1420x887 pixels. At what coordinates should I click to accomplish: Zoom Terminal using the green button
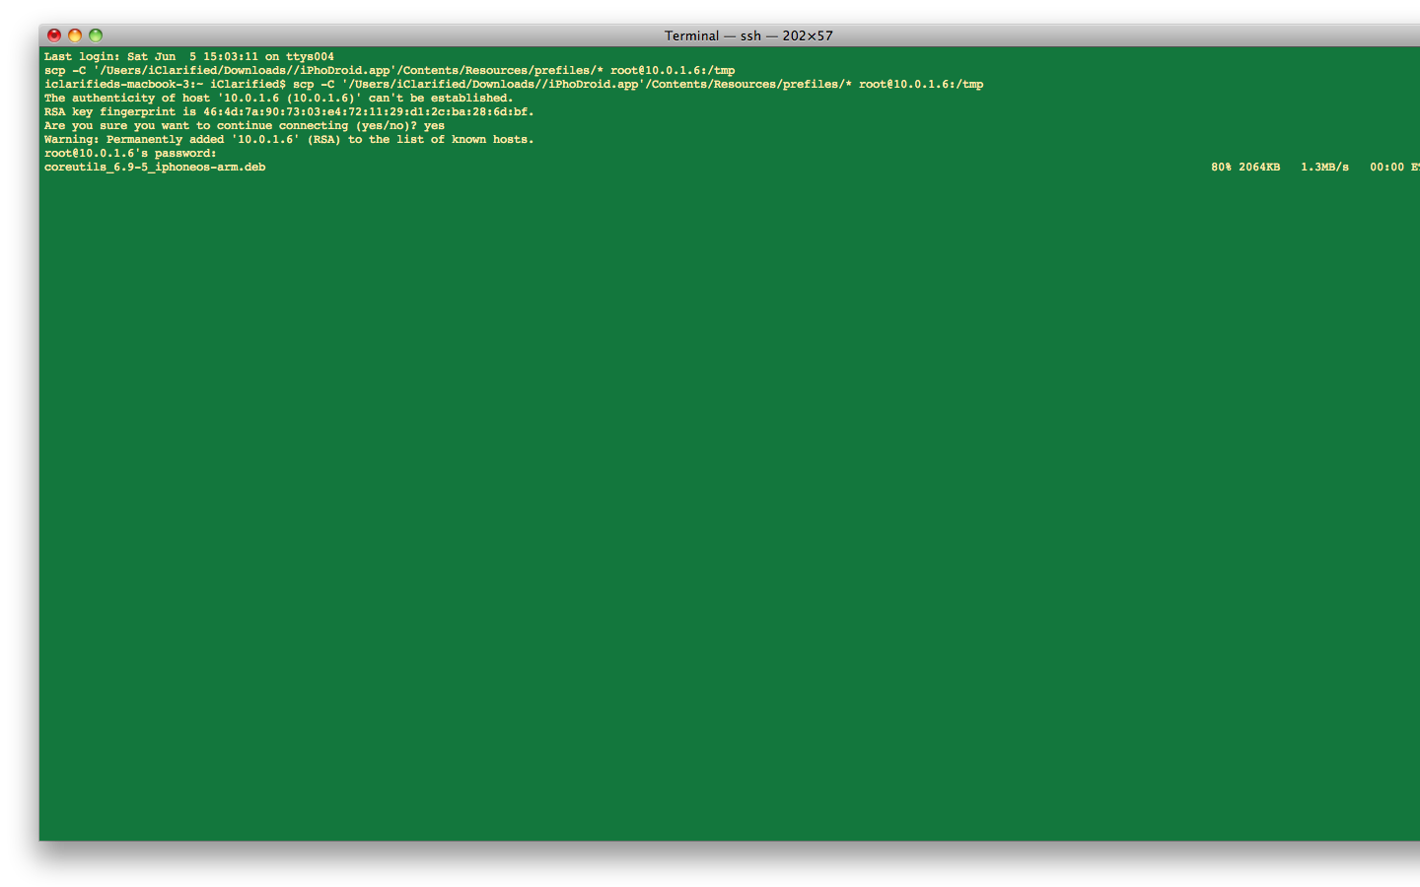96,35
